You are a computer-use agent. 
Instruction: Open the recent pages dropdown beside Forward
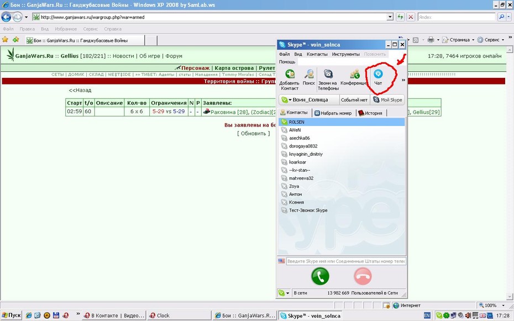[x=26, y=17]
